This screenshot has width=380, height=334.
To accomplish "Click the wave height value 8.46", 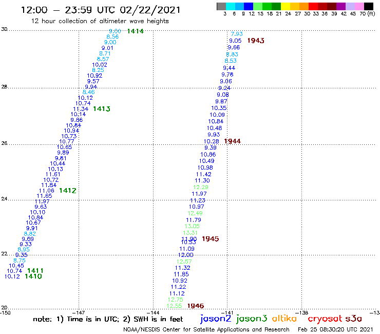I will tap(88, 92).
